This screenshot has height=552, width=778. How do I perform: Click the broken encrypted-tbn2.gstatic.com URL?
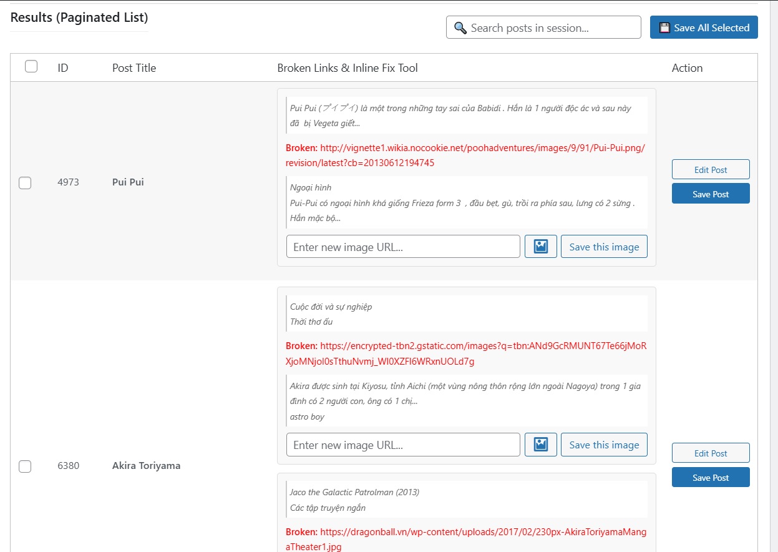coord(467,353)
